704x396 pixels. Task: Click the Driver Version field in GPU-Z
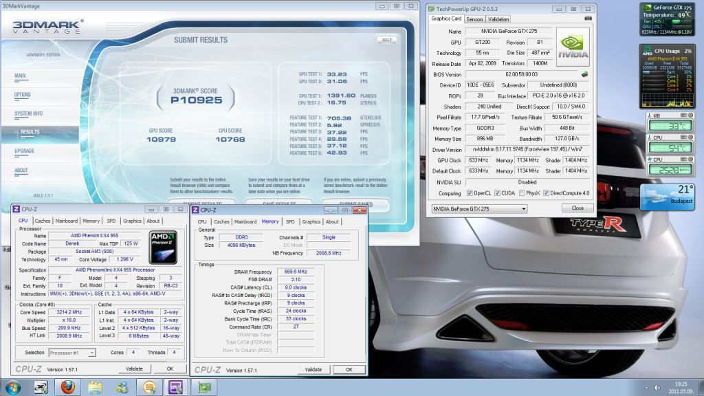pyautogui.click(x=529, y=149)
